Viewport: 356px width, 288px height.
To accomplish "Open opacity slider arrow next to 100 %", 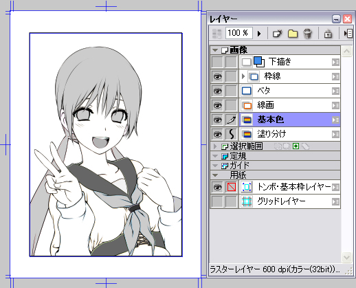I will (x=259, y=34).
